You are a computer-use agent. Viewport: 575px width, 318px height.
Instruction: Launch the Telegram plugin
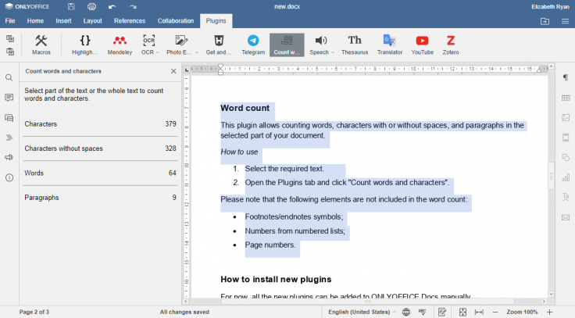pyautogui.click(x=253, y=45)
